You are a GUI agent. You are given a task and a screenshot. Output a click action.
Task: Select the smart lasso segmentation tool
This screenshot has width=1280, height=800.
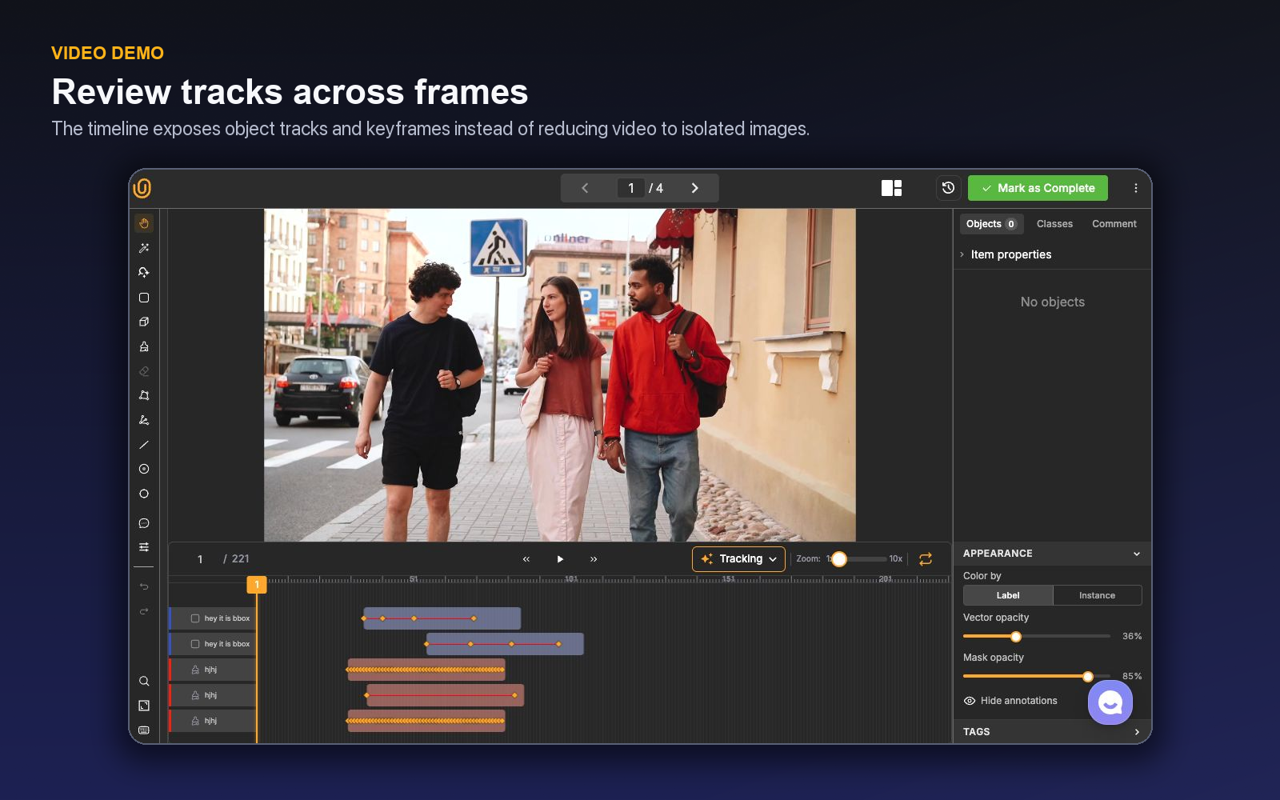(x=144, y=273)
